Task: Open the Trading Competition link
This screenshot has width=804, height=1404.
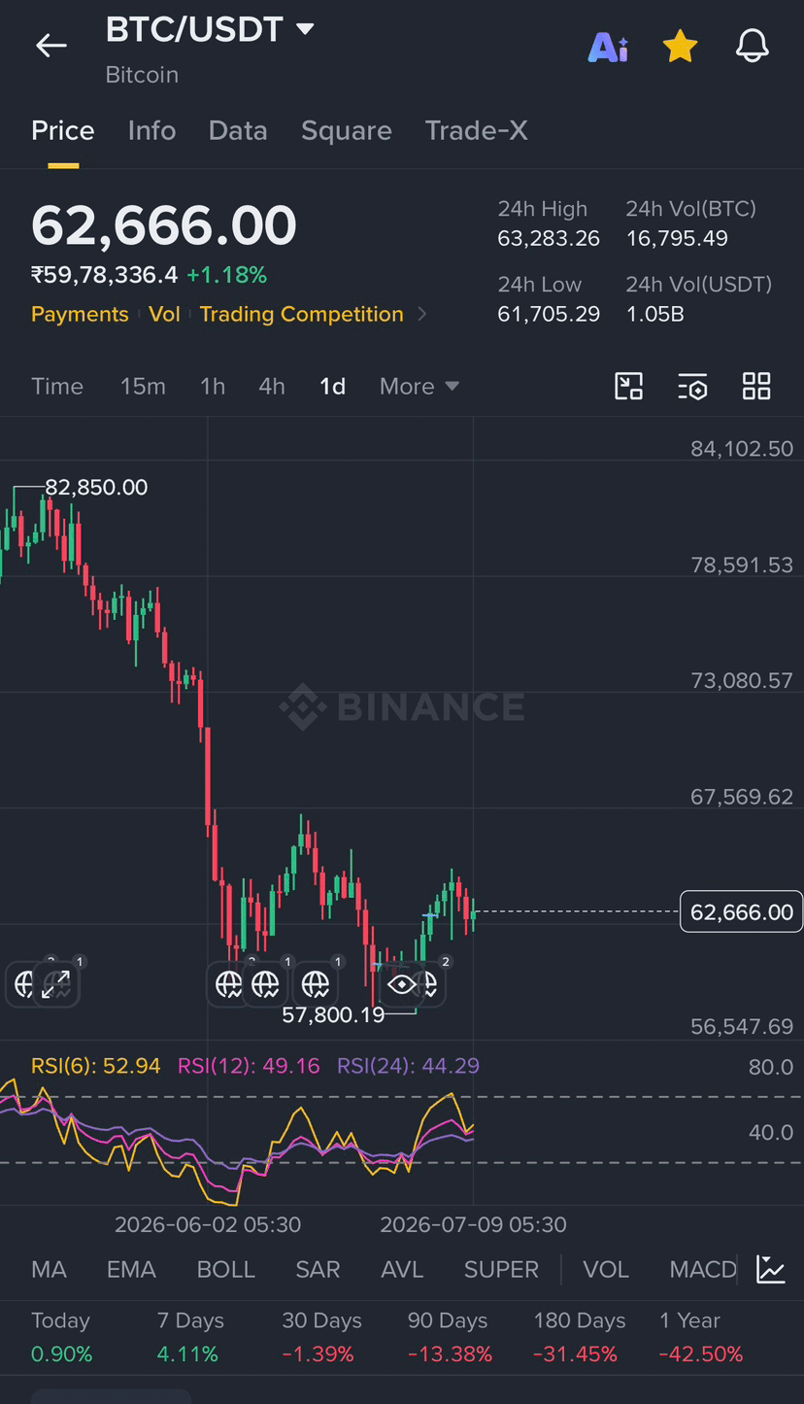Action: coord(302,314)
